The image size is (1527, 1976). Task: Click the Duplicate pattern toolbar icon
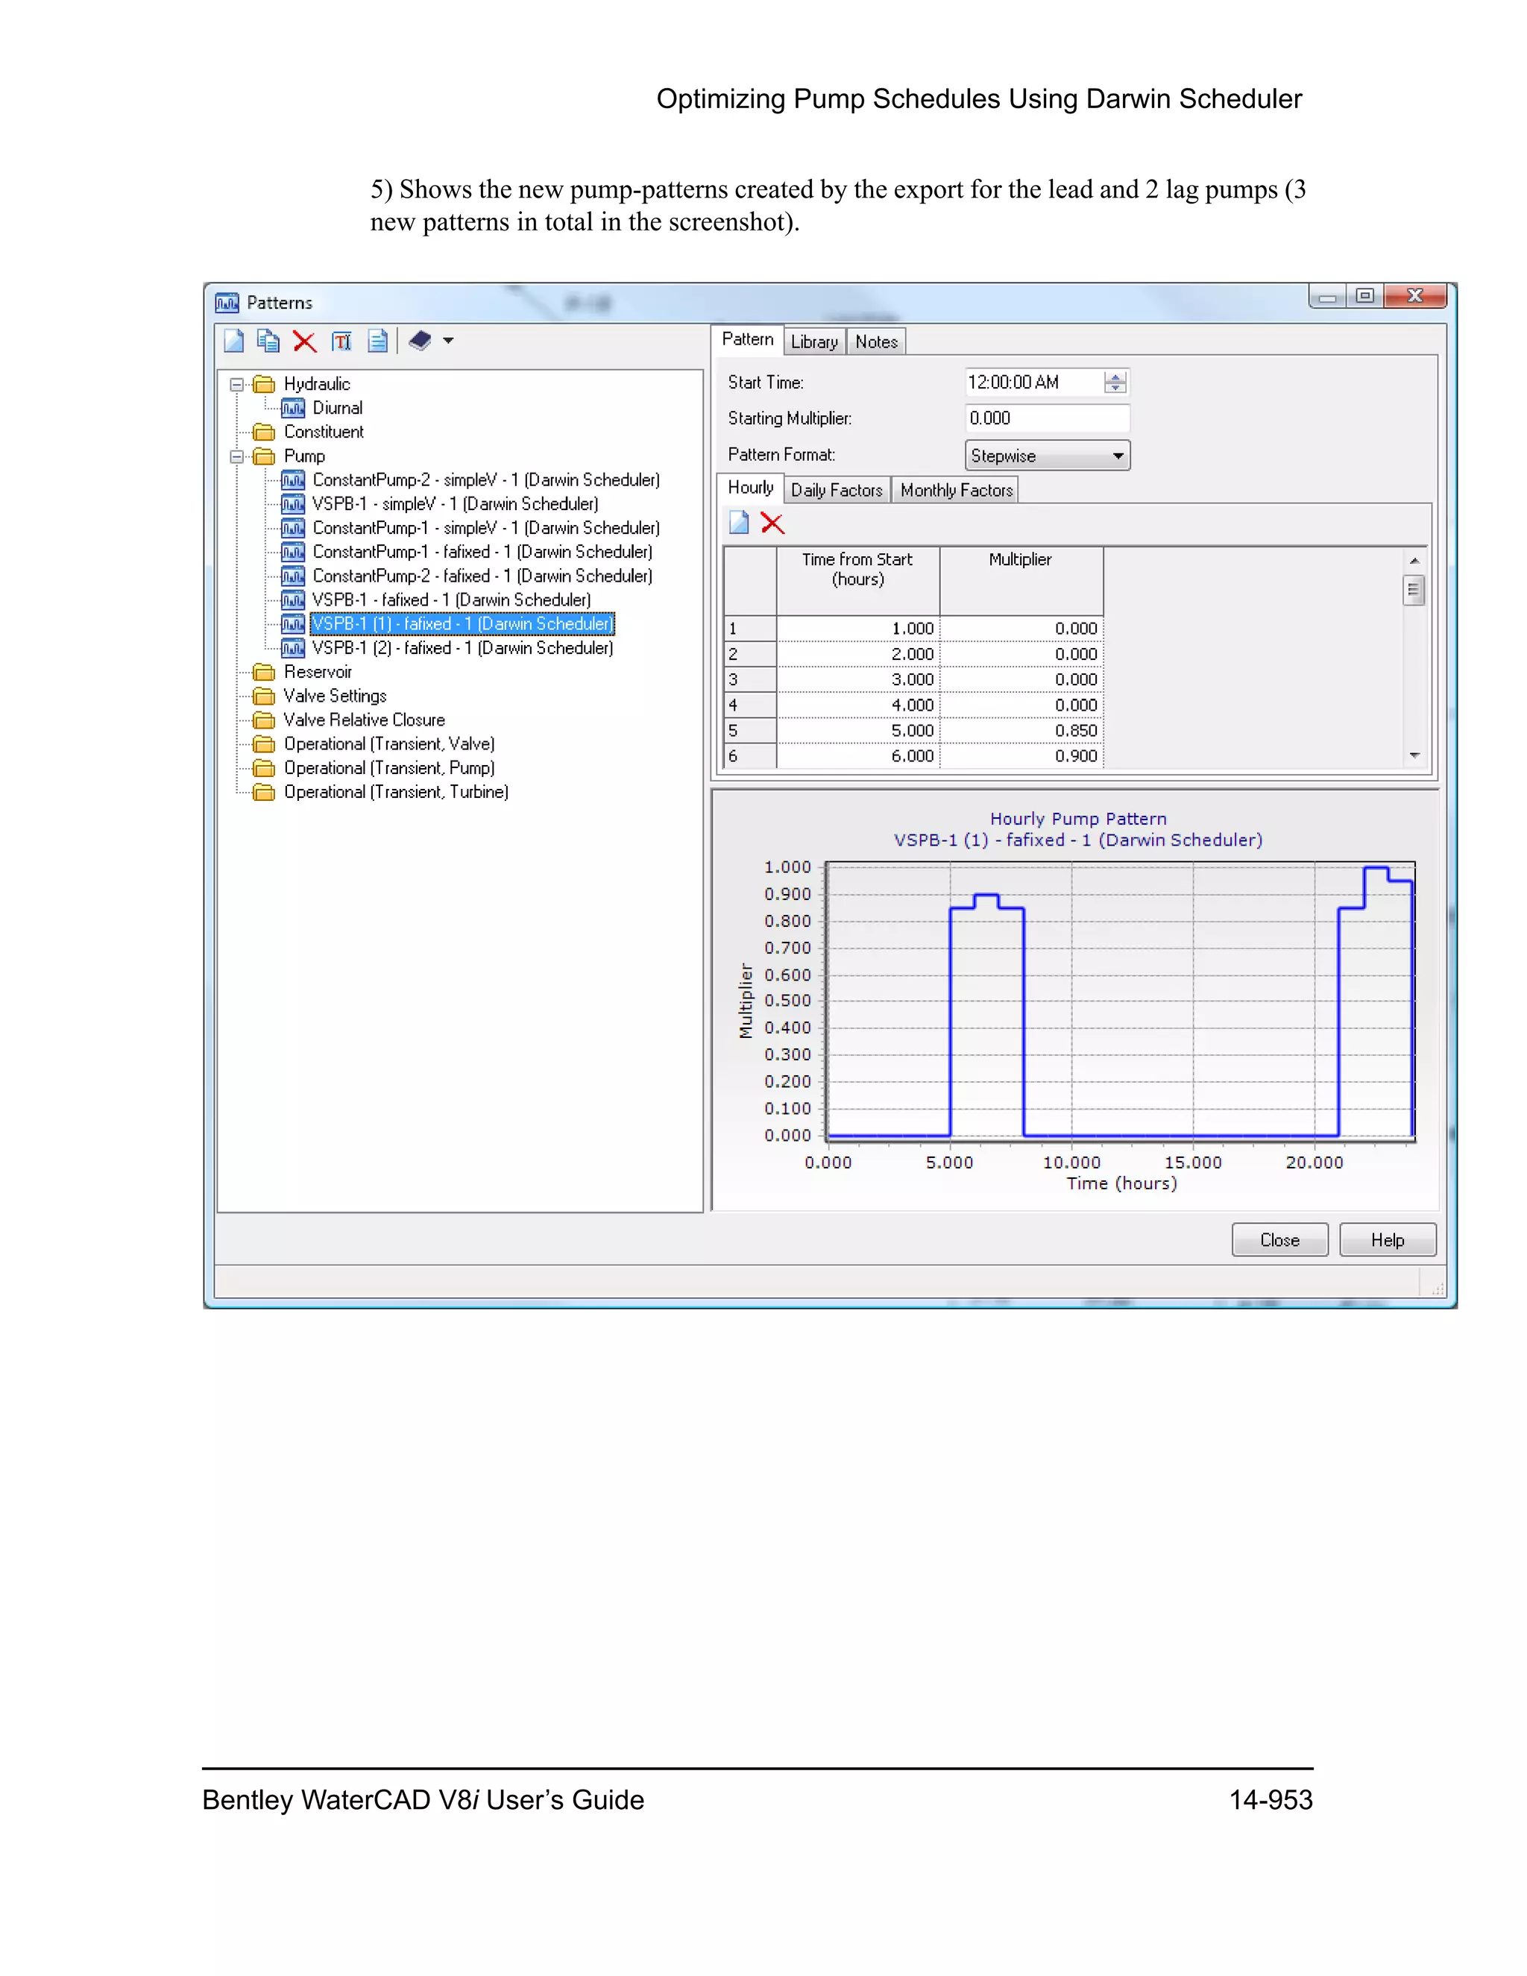[x=268, y=341]
